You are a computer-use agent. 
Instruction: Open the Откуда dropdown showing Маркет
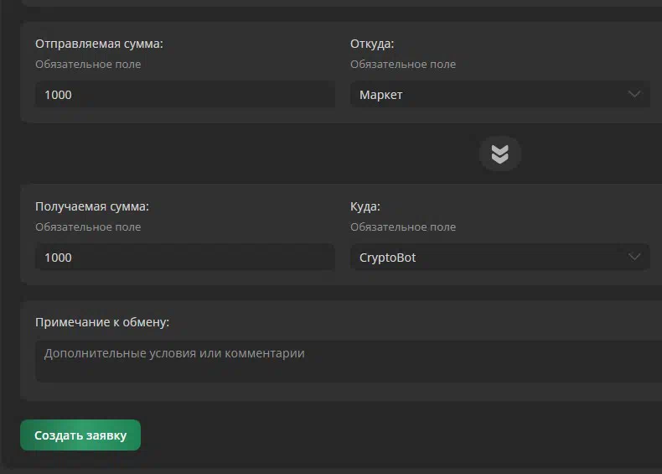pyautogui.click(x=500, y=94)
